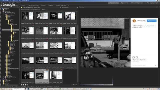Open the Внешние редакторы dropdown
The width and height of the screenshot is (160, 90).
click(x=61, y=5)
